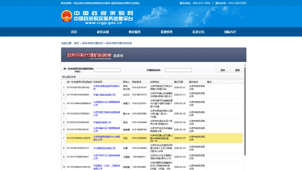
Task: Click the date 2026-03-24 in row 10
Action: coord(180,167)
